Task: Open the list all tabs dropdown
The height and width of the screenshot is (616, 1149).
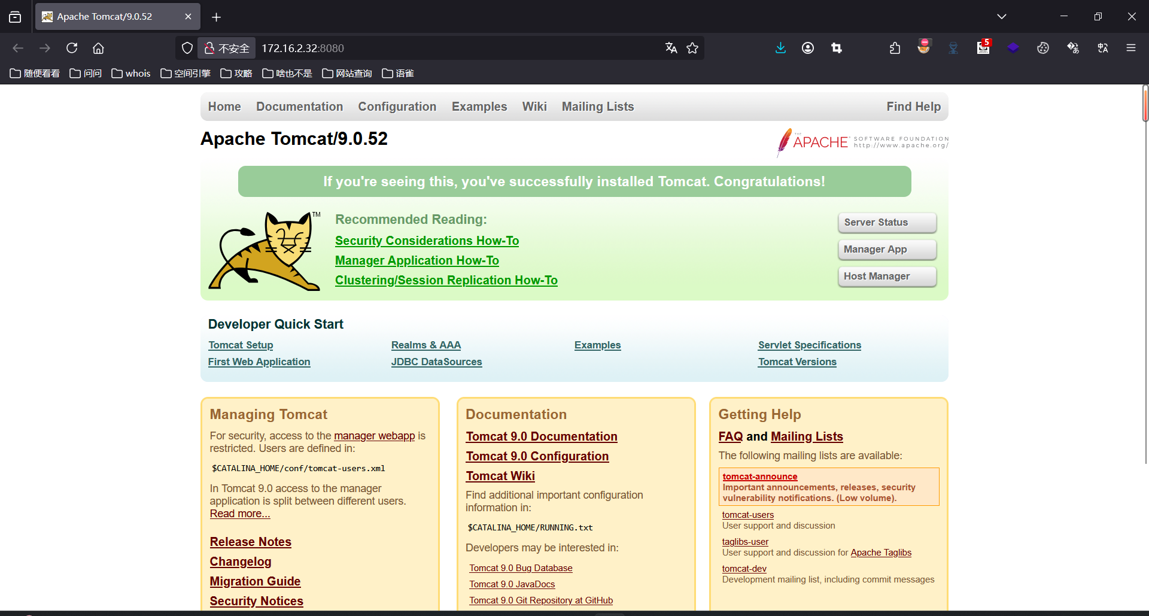Action: [1002, 17]
